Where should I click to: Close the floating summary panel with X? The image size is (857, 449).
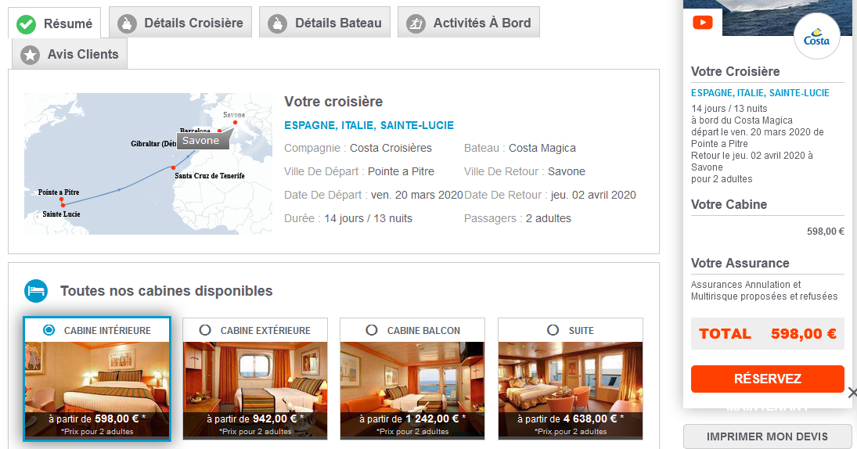click(x=852, y=392)
